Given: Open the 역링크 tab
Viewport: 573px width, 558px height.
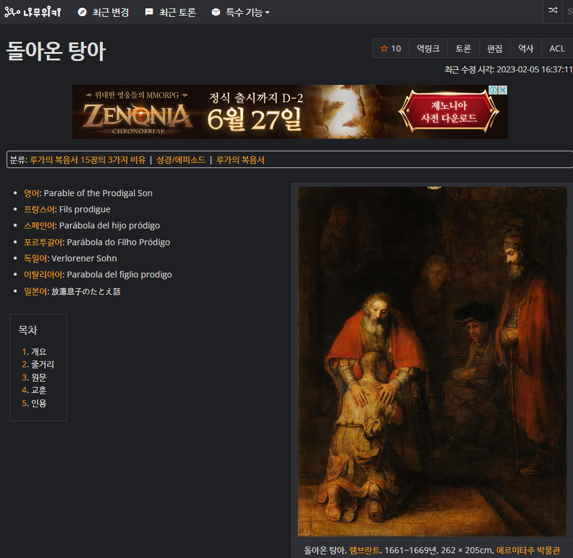Looking at the screenshot, I should (x=428, y=48).
